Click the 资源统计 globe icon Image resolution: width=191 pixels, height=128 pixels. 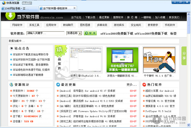pyautogui.click(x=11, y=85)
